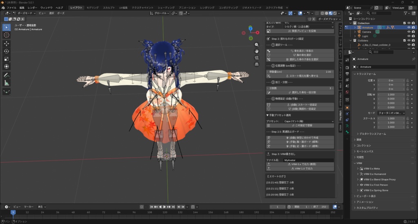The width and height of the screenshot is (418, 224).
Task: Open the silk material type dropdown
Action: coord(309,26)
